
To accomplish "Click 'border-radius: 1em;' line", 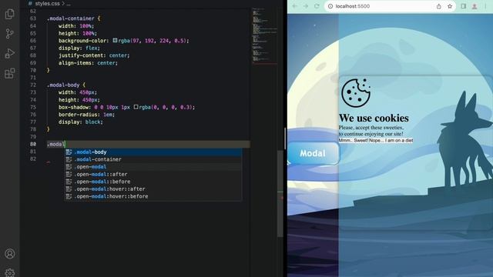I will click(x=86, y=115).
